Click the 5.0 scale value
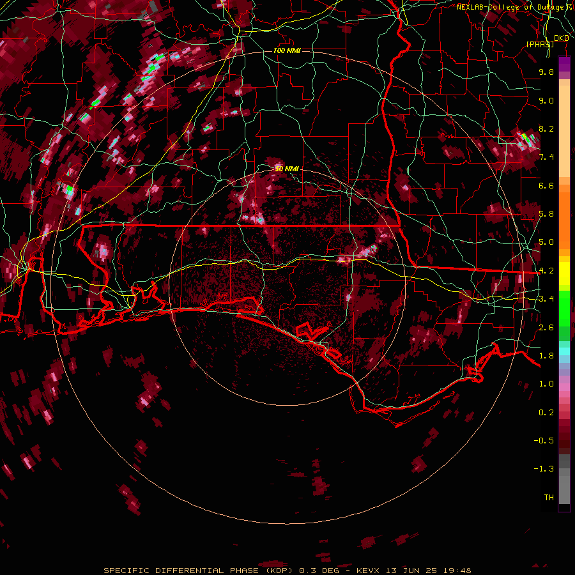This screenshot has height=575, width=575. [546, 242]
